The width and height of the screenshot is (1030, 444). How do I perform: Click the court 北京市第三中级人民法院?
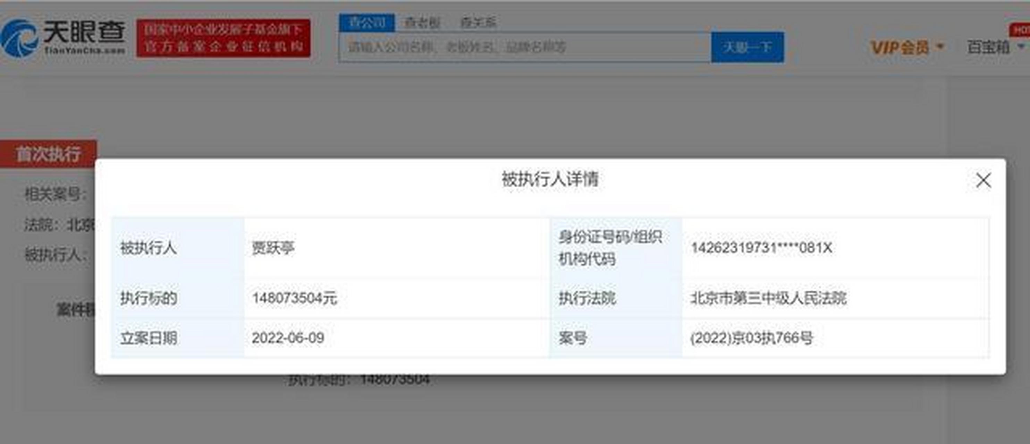pos(768,298)
